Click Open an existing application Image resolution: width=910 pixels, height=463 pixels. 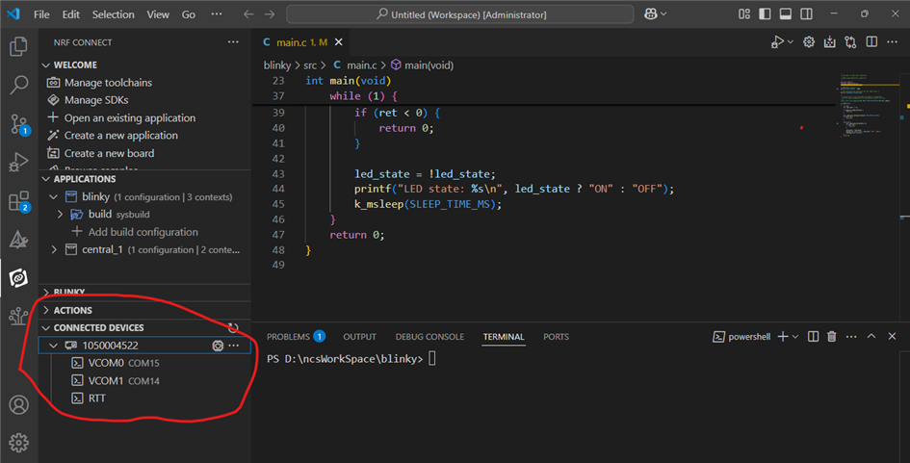click(130, 117)
